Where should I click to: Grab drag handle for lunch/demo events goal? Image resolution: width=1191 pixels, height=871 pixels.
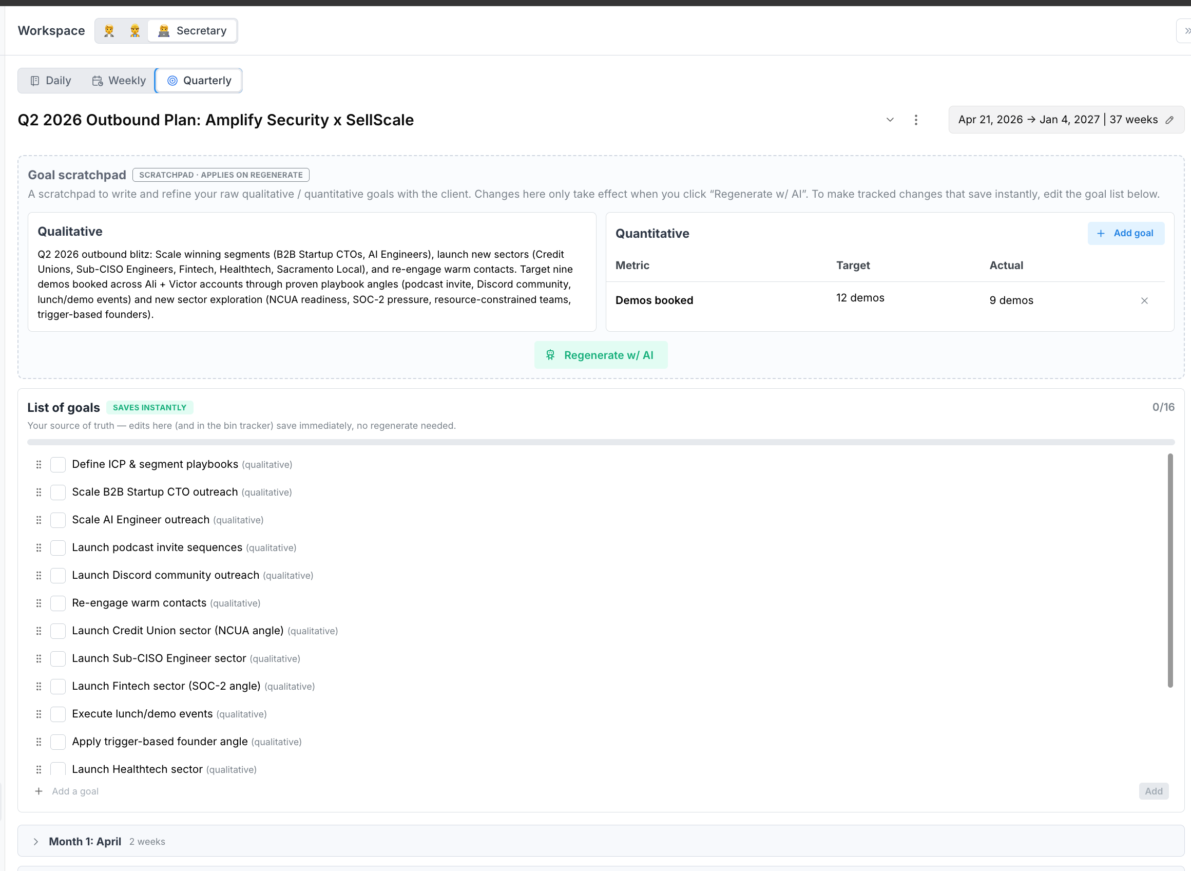pos(39,714)
